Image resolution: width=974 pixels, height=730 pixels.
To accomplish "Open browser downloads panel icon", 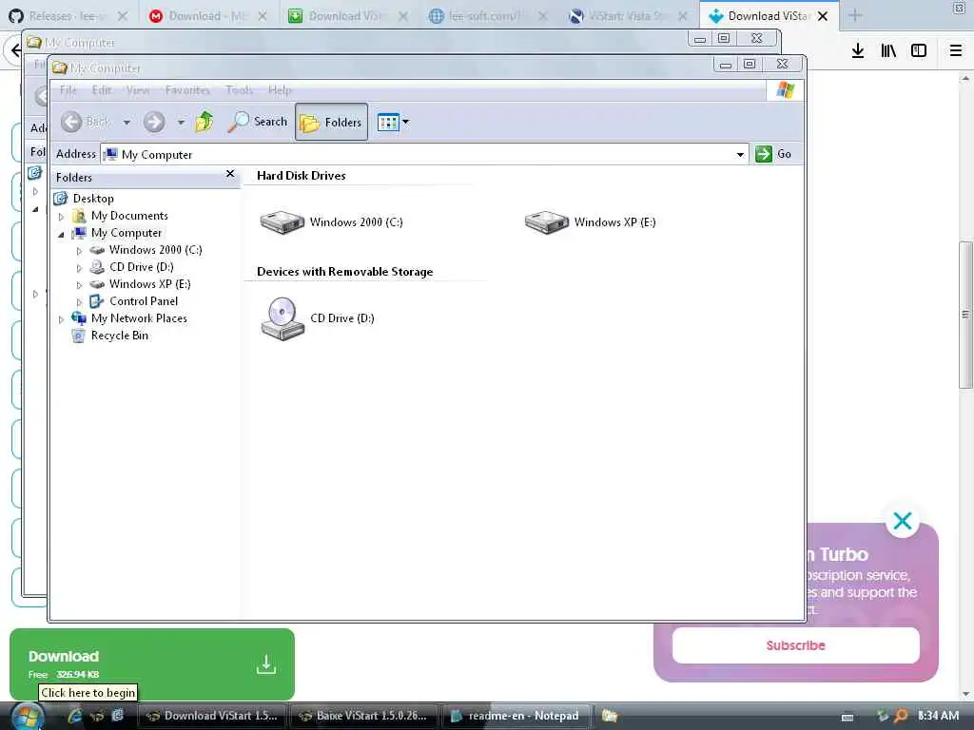I will coord(858,50).
